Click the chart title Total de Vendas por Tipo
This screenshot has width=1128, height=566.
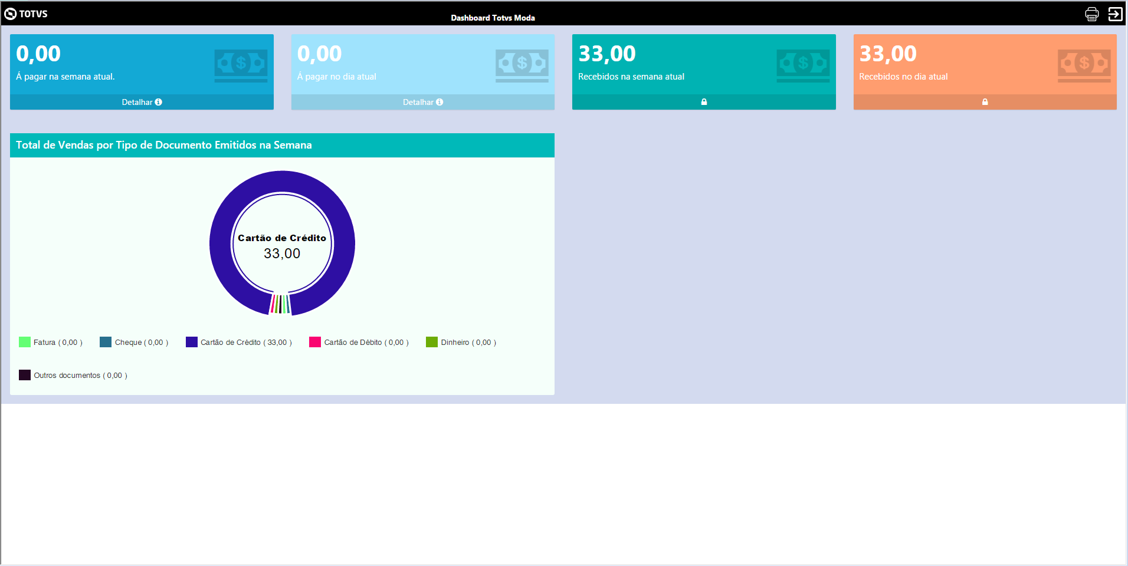coord(164,145)
